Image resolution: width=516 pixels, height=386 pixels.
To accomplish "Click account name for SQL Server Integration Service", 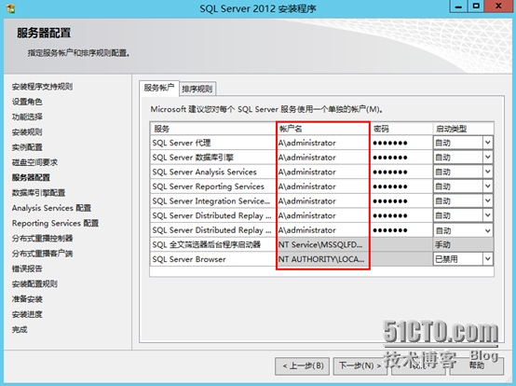I will [x=323, y=200].
